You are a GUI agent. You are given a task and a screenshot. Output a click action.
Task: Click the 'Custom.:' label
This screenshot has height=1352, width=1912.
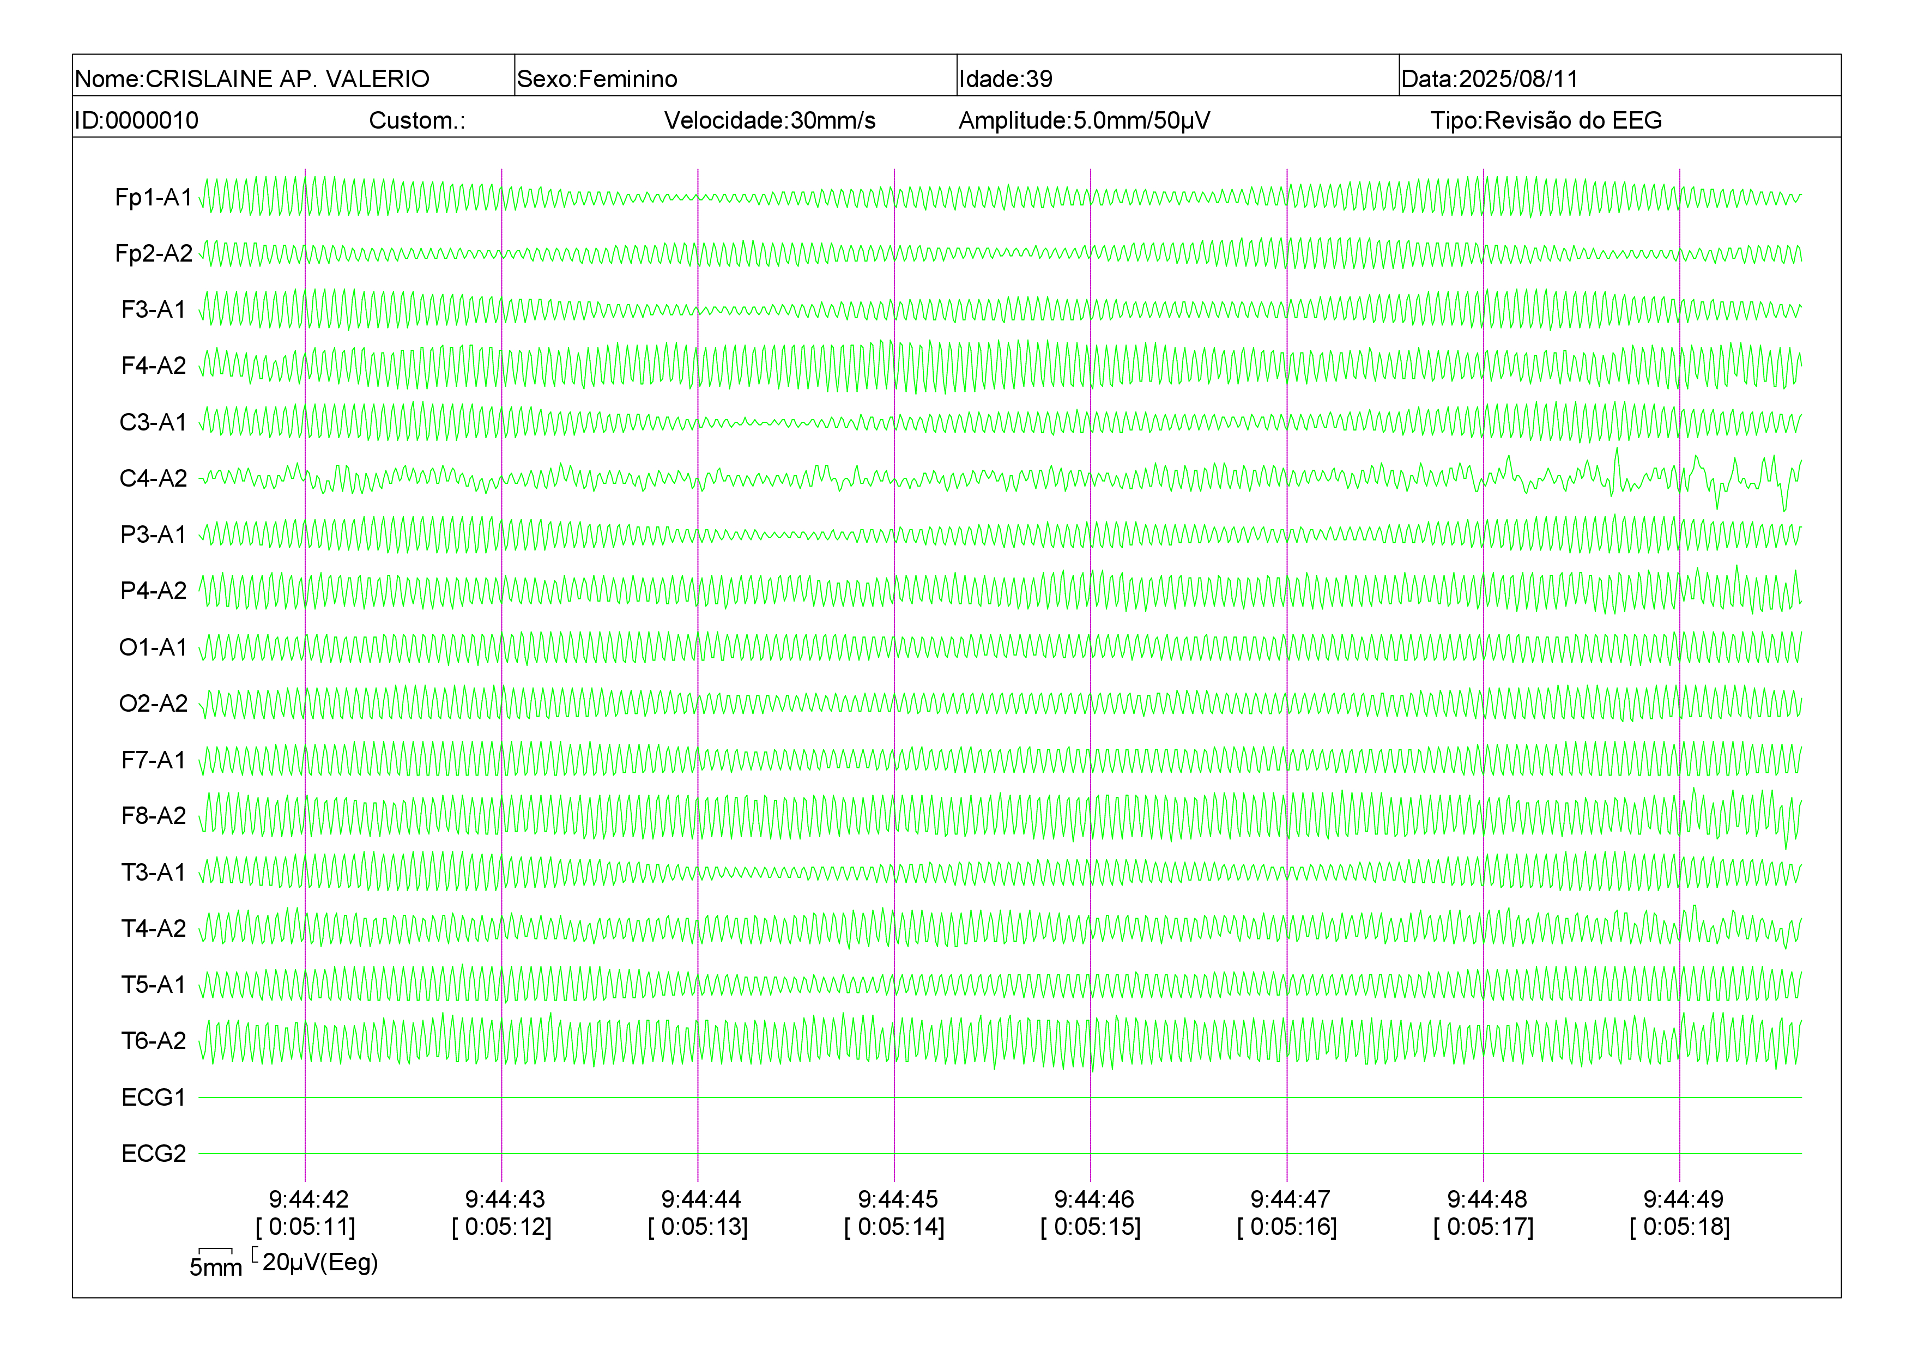coord(416,121)
